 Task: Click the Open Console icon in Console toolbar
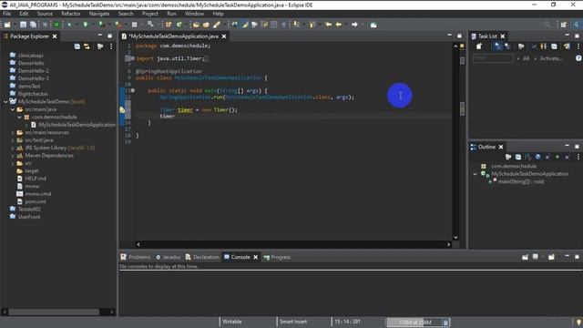coord(551,257)
